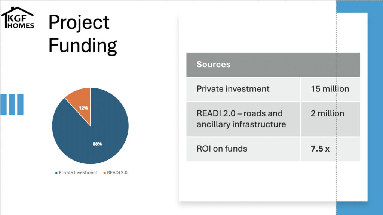Click the 7.5 x value cell
This screenshot has height=215, width=383.
(331, 149)
